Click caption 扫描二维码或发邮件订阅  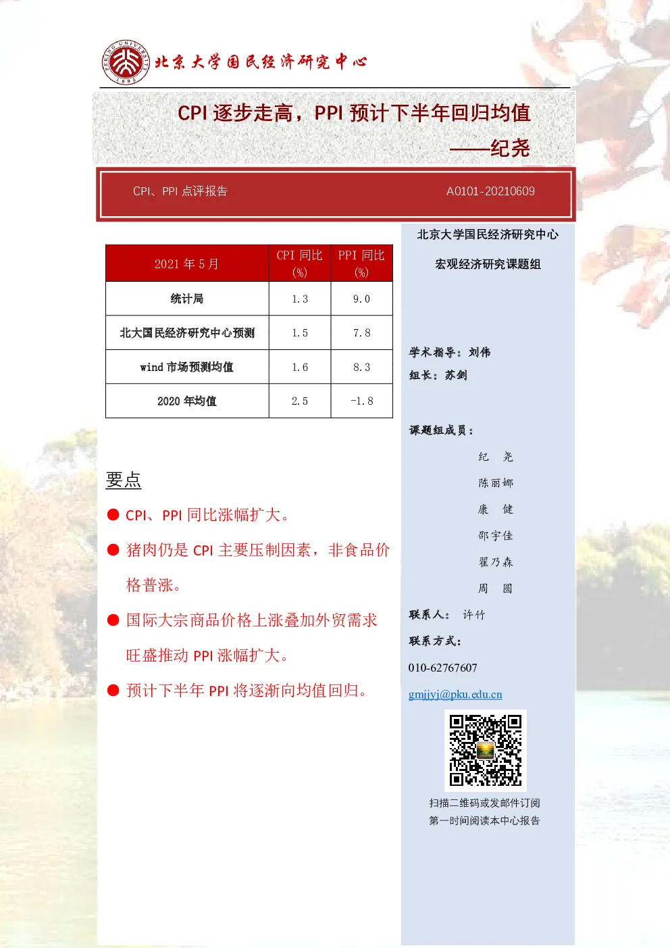(484, 803)
